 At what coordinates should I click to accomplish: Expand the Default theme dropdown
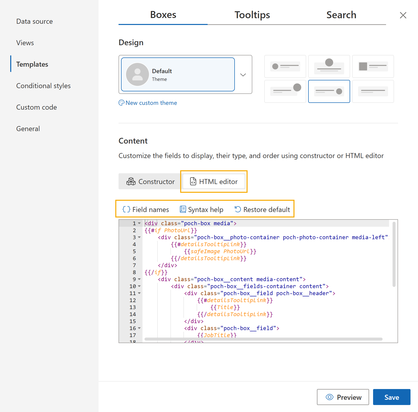tap(243, 74)
